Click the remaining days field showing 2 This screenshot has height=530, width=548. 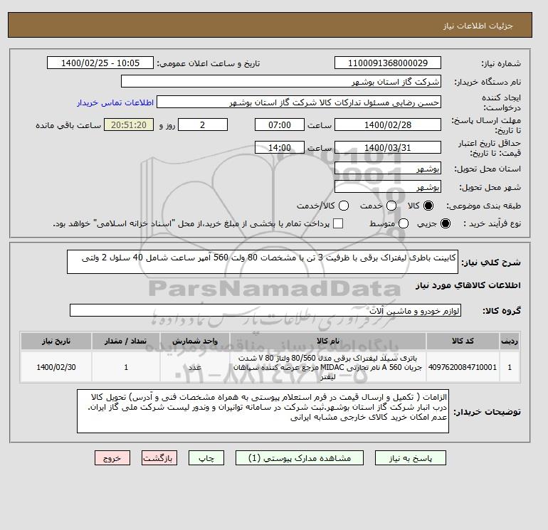[203, 124]
